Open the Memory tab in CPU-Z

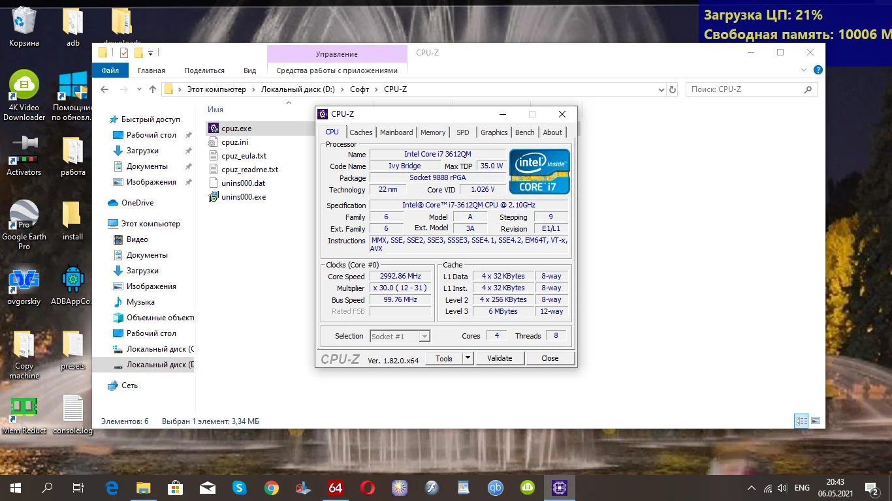click(x=433, y=132)
